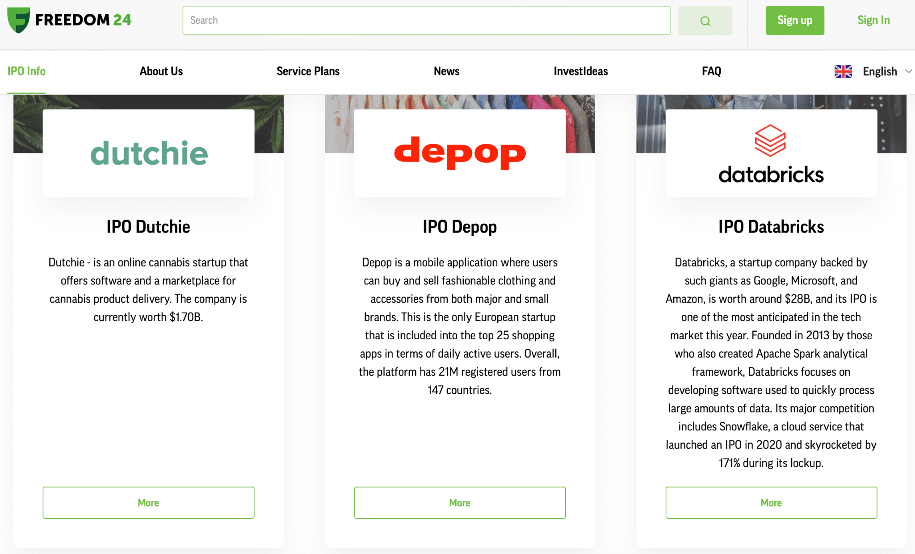Click More under IPO Dutchie
915x554 pixels.
(x=148, y=503)
